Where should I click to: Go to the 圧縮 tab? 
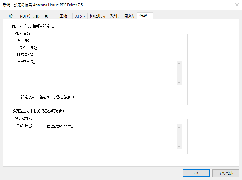click(65, 16)
